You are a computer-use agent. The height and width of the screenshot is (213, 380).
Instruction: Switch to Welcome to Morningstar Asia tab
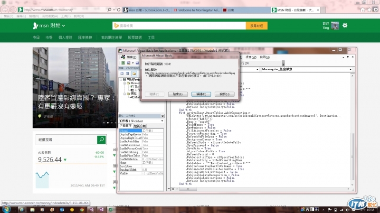coord(197,10)
